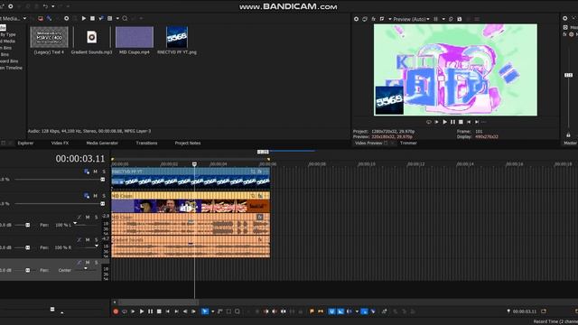
Task: Toggle Split Screen View in preview toolbar
Action: [x=382, y=19]
